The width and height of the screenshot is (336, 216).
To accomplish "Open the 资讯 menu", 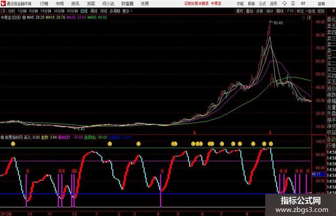I will [75, 4].
